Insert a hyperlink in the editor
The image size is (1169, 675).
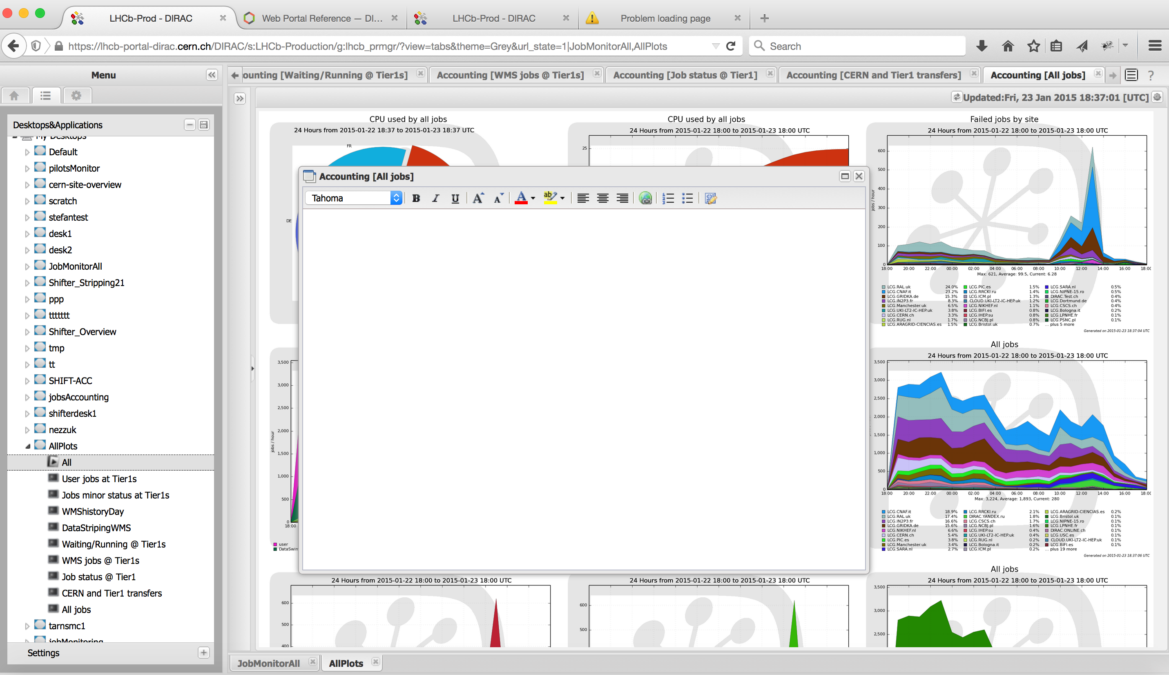[x=645, y=199]
